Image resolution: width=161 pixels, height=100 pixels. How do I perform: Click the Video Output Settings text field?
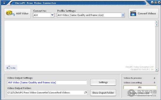[x=47, y=83]
